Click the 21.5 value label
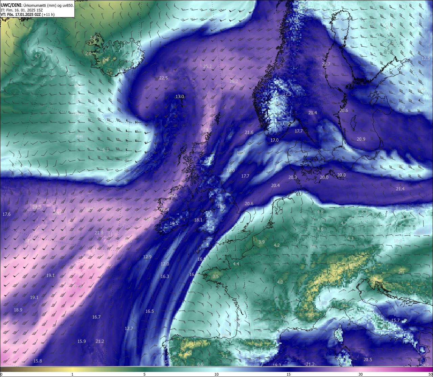The width and height of the screenshot is (433, 377). pos(368,360)
